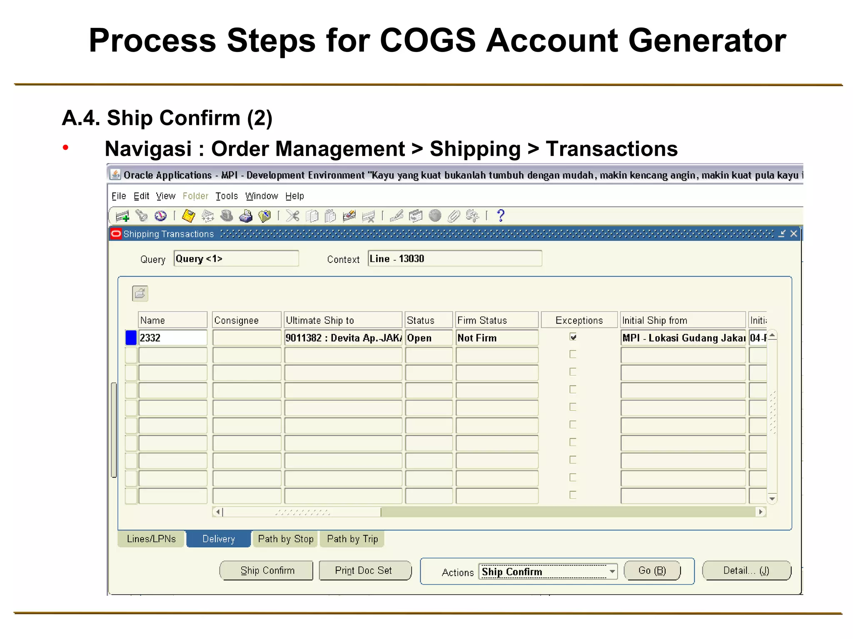Close the Shipping Transactions window with X
This screenshot has width=853, height=639.
click(794, 233)
